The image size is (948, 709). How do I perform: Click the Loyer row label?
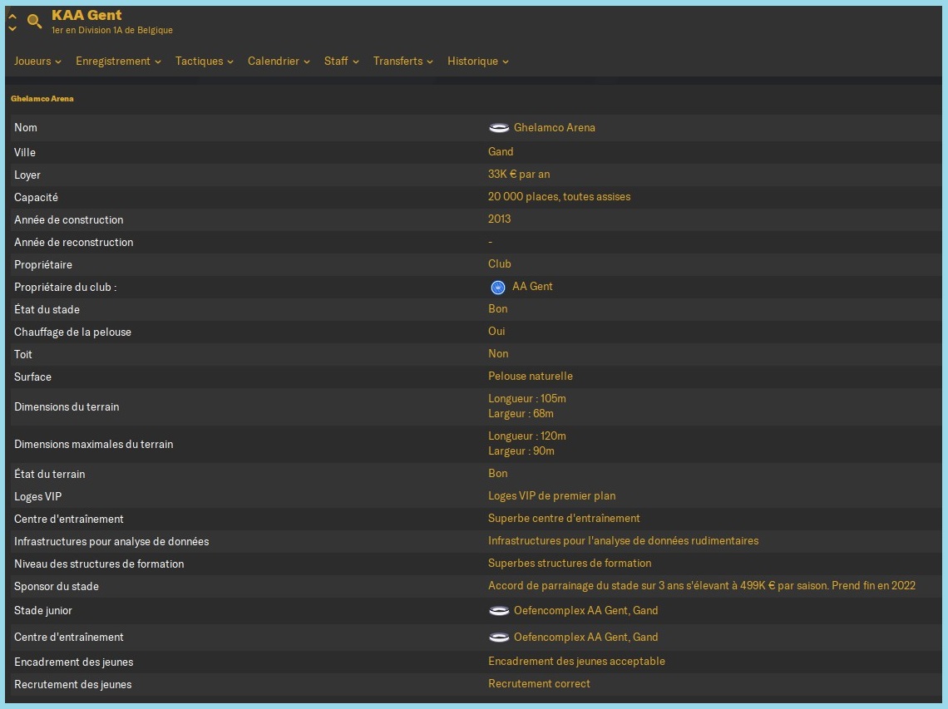tap(27, 175)
